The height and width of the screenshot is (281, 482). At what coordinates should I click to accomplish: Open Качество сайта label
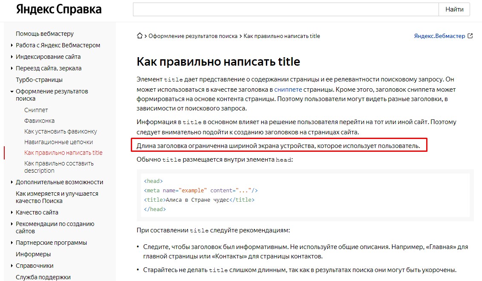coord(37,212)
